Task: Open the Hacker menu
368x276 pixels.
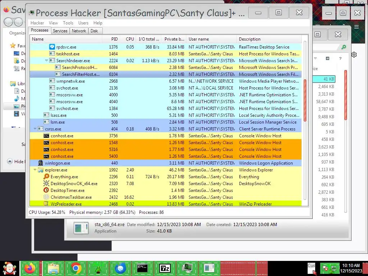Action: 37,23
